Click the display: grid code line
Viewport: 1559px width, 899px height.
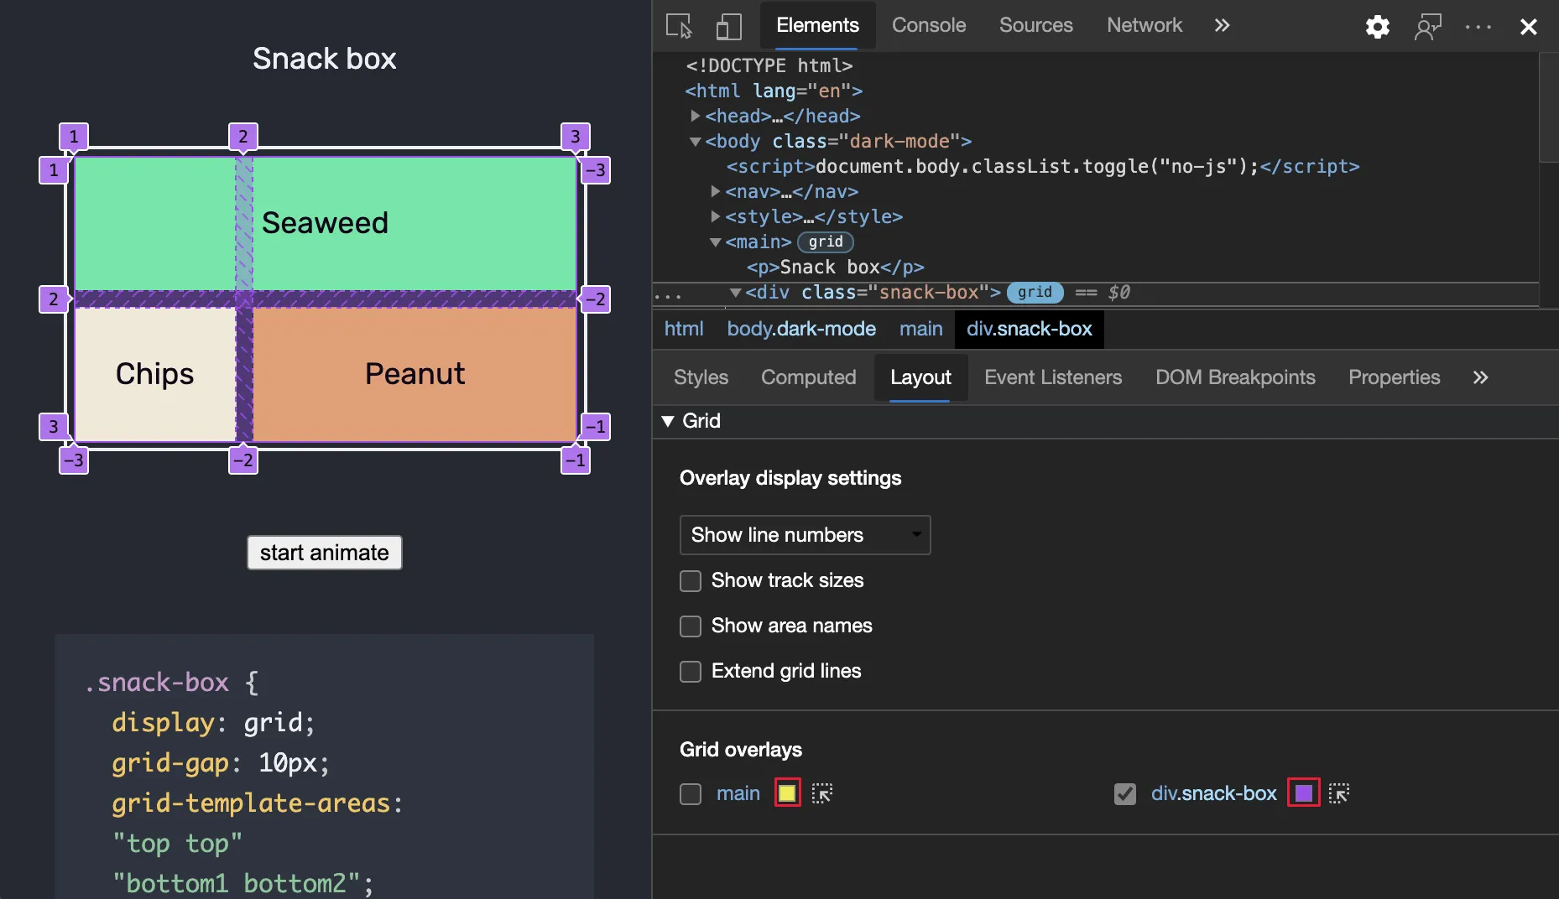click(213, 723)
